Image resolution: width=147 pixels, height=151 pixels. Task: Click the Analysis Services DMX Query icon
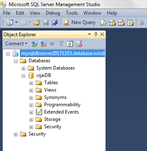pos(121,22)
